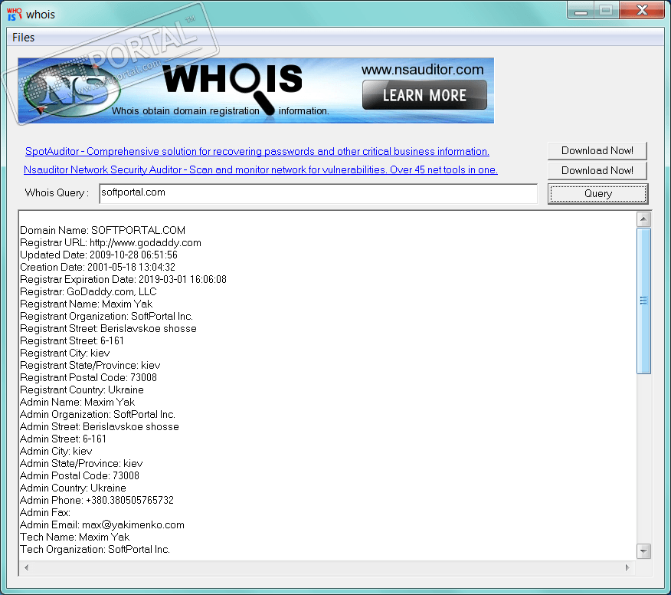This screenshot has width=671, height=595.
Task: Click 'Registrant City: kiev' line
Action: 64,353
